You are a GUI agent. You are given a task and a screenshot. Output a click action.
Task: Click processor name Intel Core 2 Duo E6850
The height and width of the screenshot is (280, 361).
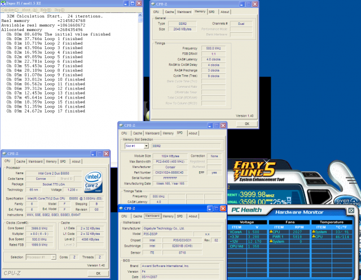54,173
